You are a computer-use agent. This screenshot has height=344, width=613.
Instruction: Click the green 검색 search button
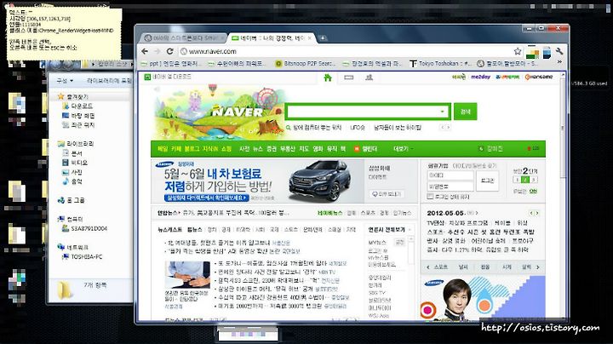465,112
